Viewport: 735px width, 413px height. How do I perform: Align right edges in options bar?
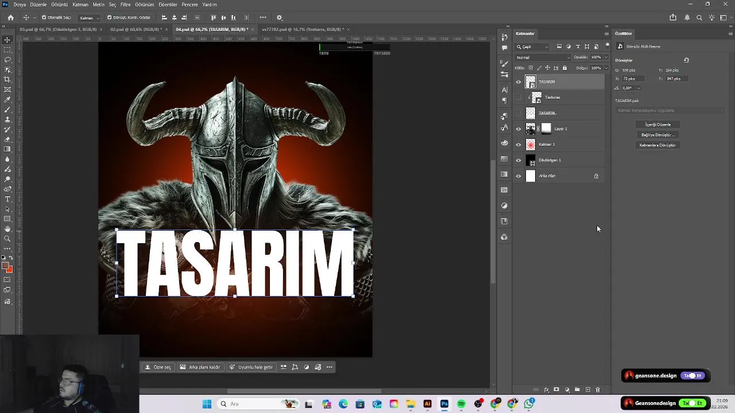click(x=184, y=18)
